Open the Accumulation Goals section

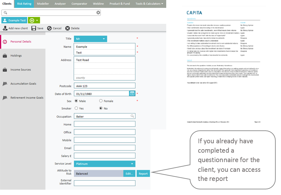(23, 84)
